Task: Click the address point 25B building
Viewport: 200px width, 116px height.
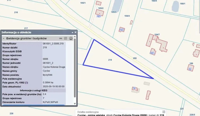Action: 122,30
